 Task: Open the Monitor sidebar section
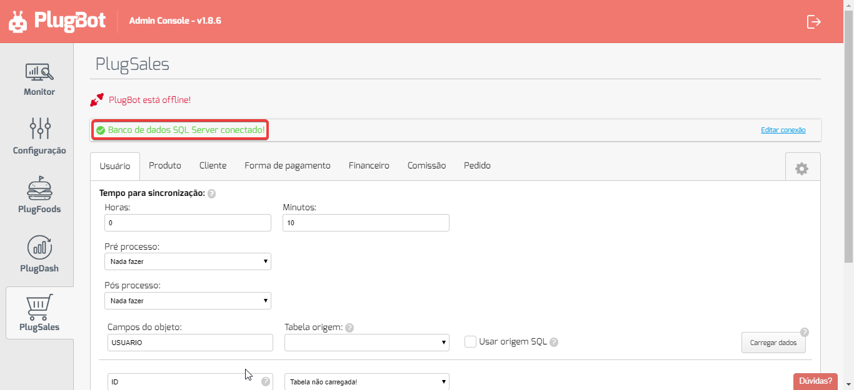pyautogui.click(x=39, y=79)
